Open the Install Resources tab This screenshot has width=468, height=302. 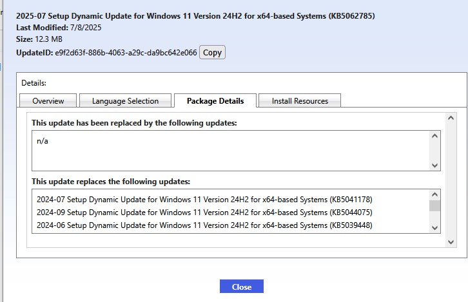(300, 100)
